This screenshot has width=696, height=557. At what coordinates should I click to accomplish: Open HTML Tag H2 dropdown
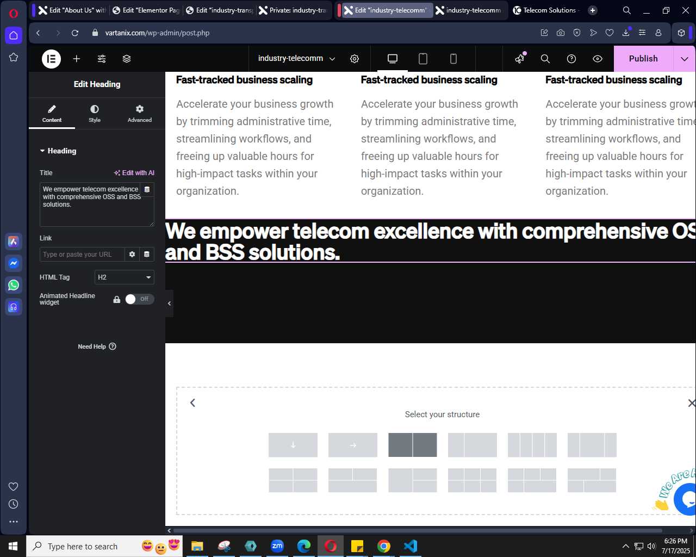(x=125, y=277)
